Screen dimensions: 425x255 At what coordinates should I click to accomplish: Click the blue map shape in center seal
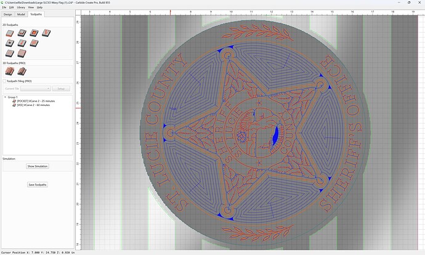[276, 135]
